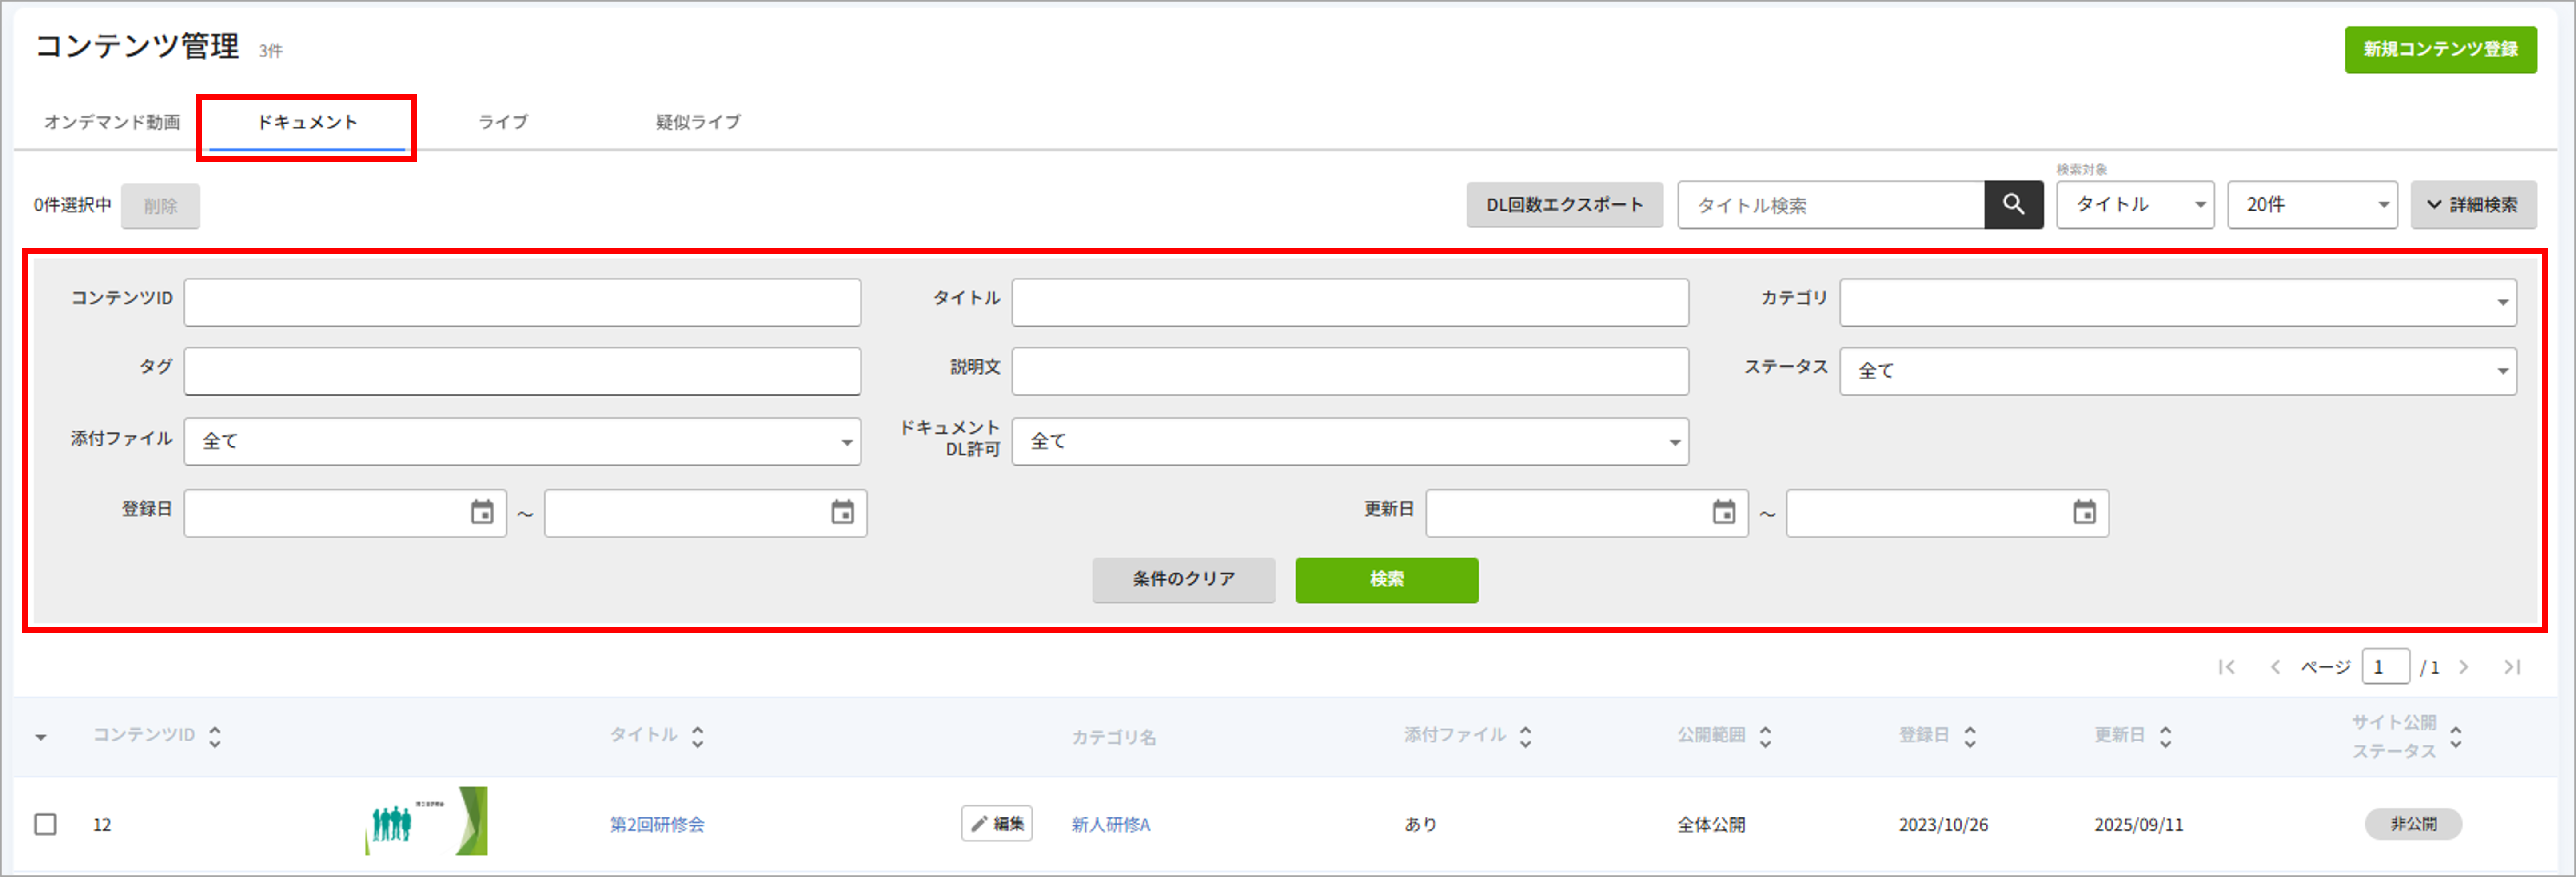Viewport: 2576px width, 877px height.
Task: Click the タイトル検索 input field
Action: [x=1831, y=205]
